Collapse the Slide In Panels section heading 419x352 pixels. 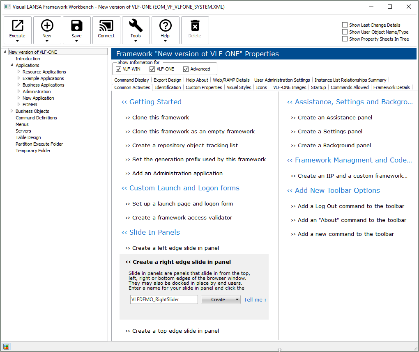(x=151, y=233)
